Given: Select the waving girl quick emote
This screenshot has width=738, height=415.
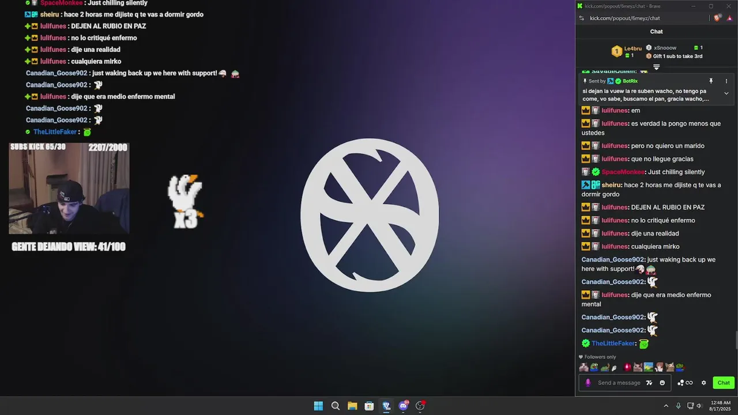Looking at the screenshot, I should click(659, 367).
